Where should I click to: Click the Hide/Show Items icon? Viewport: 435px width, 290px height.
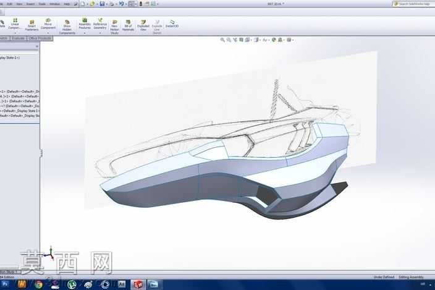(265, 40)
